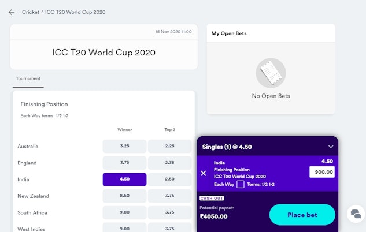Collapse the Singles betslip chevron
366x232 pixels.
(x=331, y=147)
